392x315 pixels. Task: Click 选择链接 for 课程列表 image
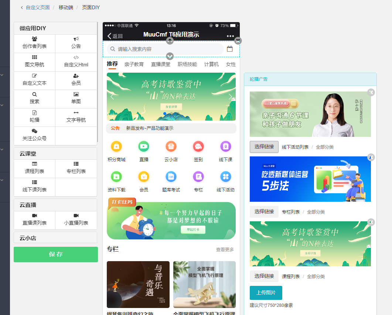point(264,276)
